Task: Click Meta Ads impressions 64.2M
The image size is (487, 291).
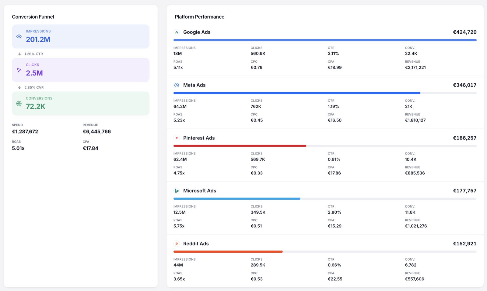Action: point(180,106)
